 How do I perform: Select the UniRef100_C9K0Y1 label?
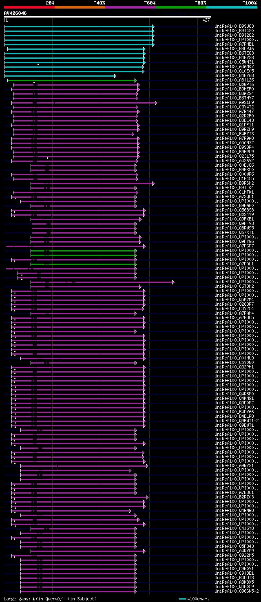pyautogui.click(x=234, y=569)
